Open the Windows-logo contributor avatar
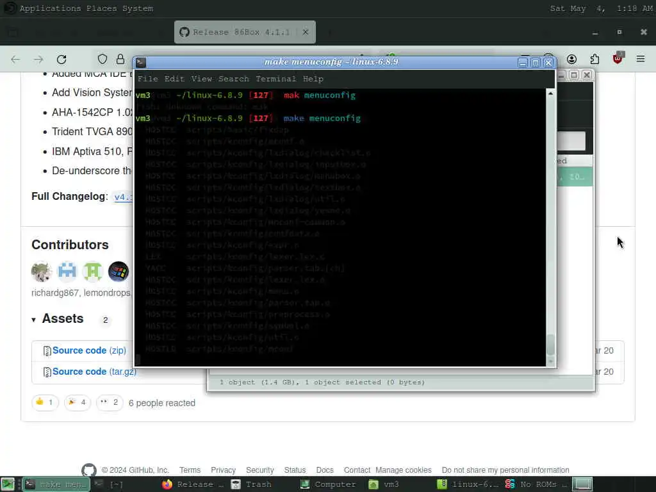Viewport: 656px width, 492px height. tap(119, 272)
